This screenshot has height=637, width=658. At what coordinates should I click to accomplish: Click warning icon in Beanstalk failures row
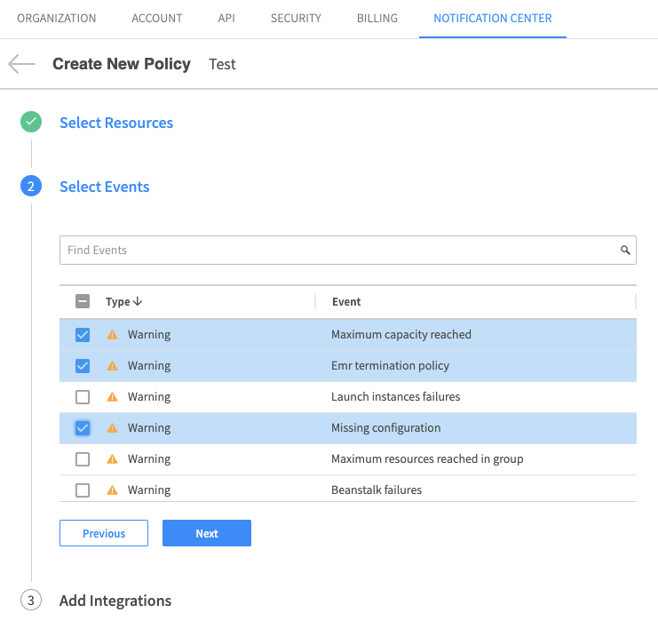(112, 490)
